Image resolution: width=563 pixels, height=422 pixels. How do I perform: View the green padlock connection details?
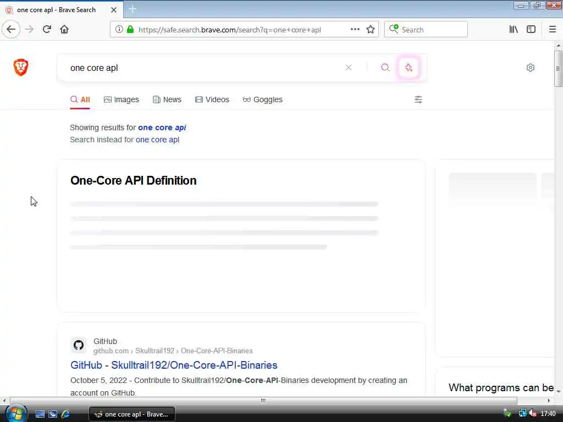(x=130, y=30)
